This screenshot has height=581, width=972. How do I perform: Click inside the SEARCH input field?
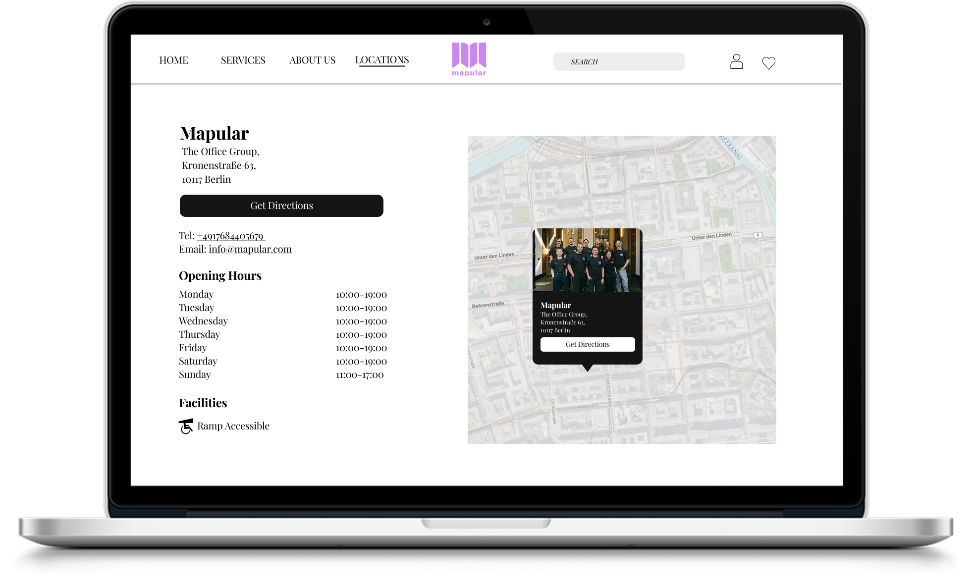click(x=618, y=62)
